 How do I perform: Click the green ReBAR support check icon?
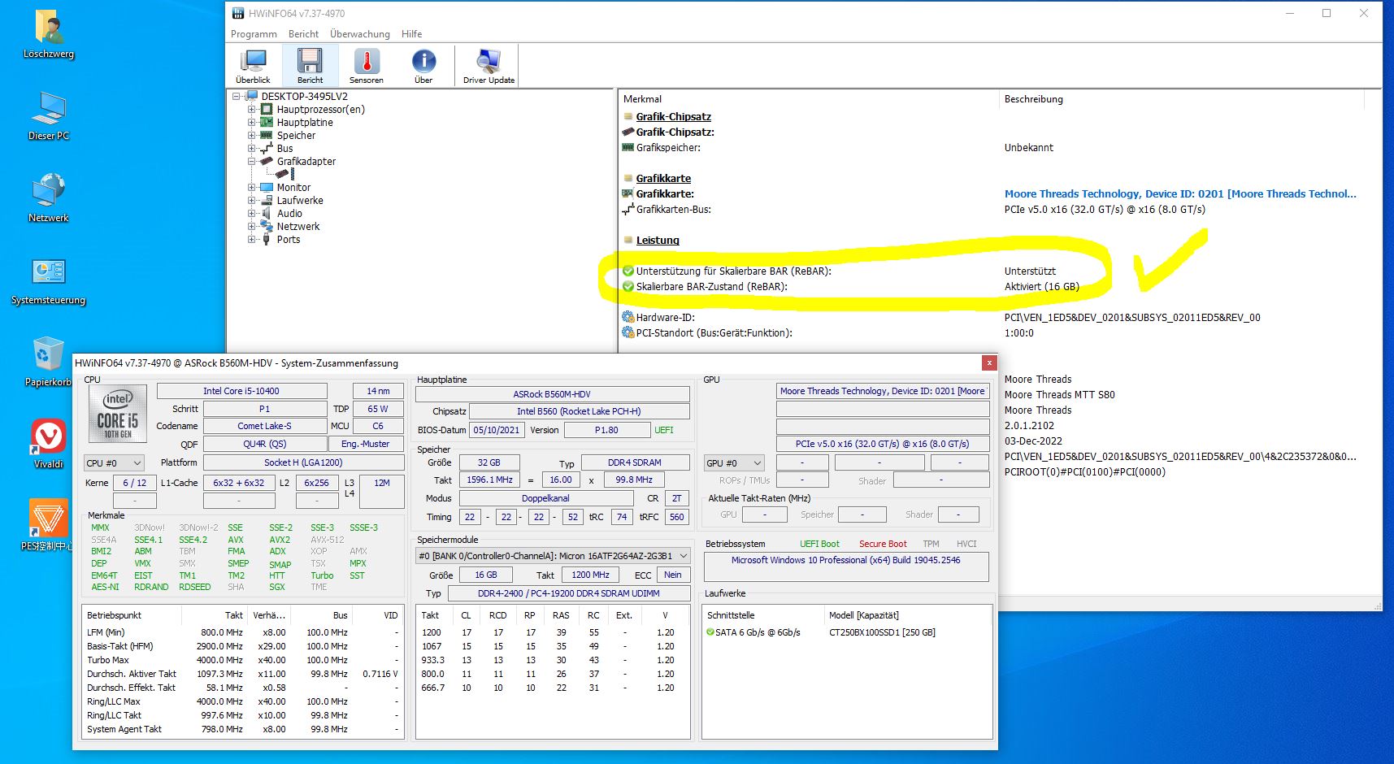pyautogui.click(x=628, y=271)
